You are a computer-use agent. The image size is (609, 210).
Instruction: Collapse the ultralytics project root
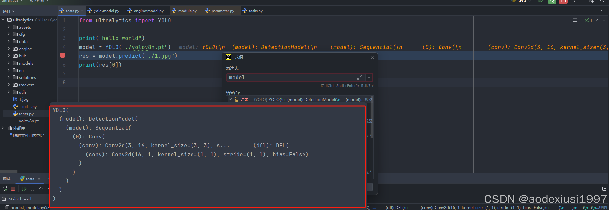coord(3,20)
